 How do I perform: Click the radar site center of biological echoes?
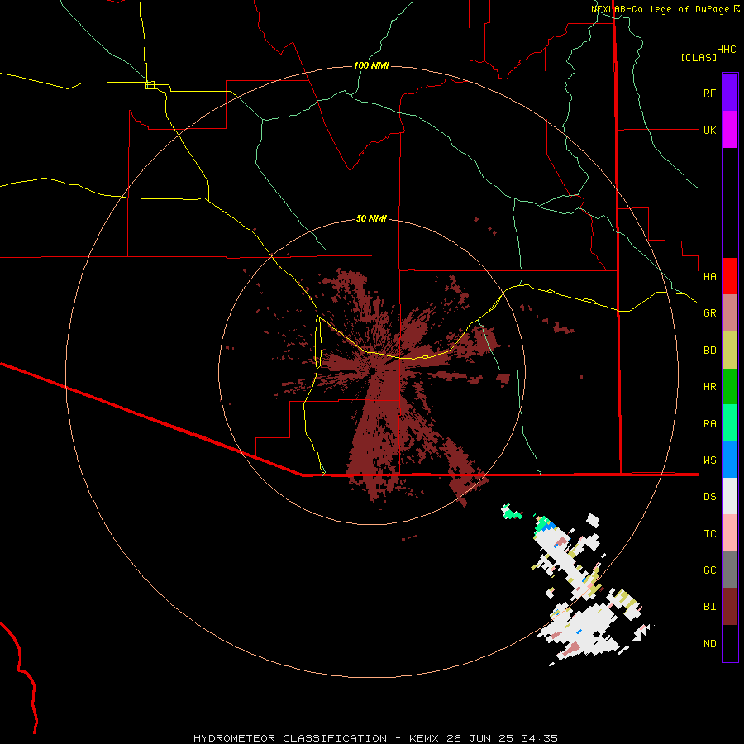pos(373,370)
